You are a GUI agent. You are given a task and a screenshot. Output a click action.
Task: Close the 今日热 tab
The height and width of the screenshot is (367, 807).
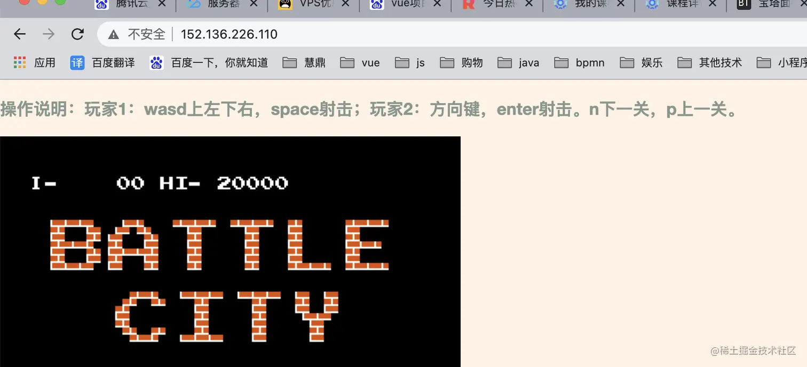click(x=529, y=4)
